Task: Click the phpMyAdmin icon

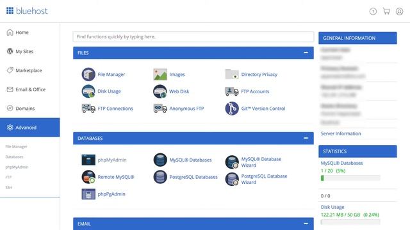Action: click(x=88, y=160)
